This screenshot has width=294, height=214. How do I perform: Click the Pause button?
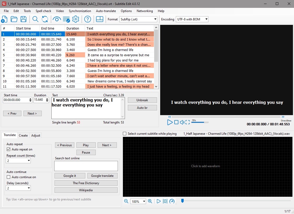coord(86,152)
